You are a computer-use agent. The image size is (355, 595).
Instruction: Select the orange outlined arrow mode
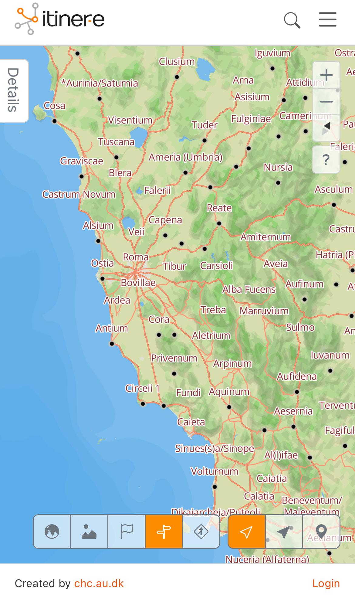(x=246, y=532)
